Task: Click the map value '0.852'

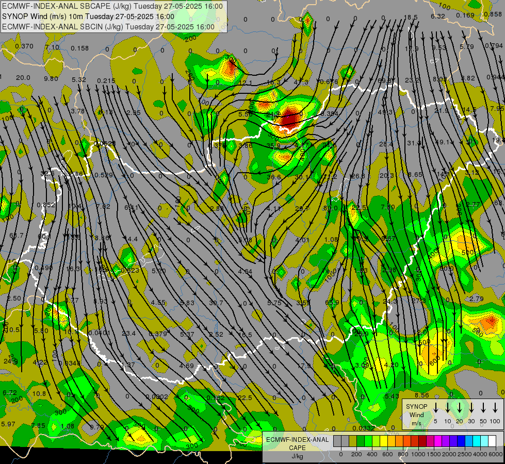Action: (46, 205)
